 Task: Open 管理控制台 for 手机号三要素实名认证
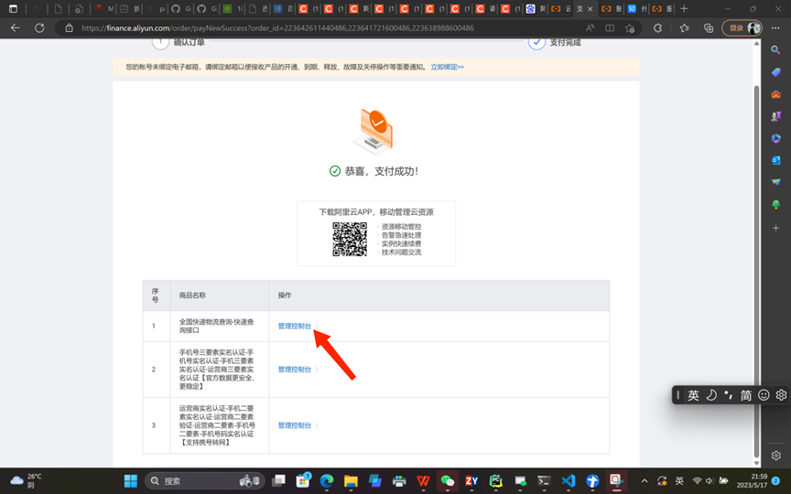pyautogui.click(x=295, y=370)
